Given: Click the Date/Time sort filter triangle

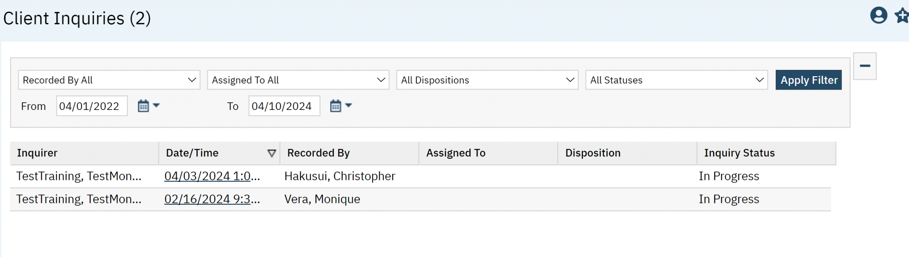Looking at the screenshot, I should tap(271, 153).
